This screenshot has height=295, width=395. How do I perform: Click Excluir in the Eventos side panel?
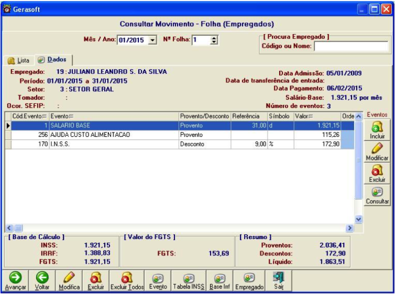[377, 173]
